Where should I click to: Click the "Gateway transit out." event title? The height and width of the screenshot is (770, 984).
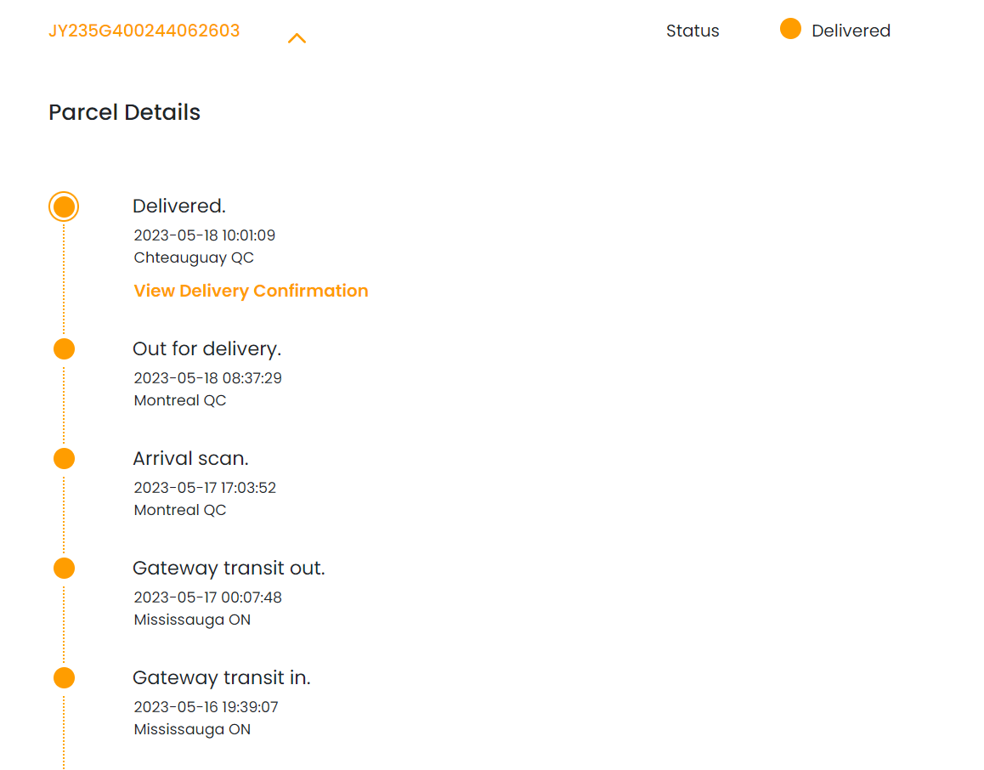click(229, 569)
